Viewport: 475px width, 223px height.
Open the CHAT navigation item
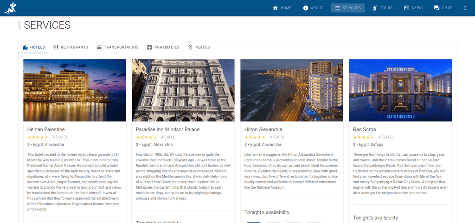pyautogui.click(x=443, y=8)
